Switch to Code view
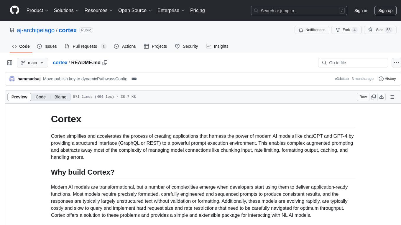Screen dimensions: 401x225 (x=41, y=97)
